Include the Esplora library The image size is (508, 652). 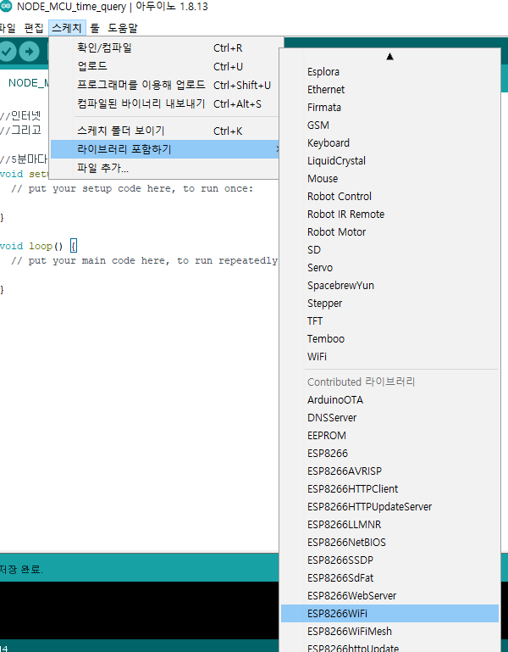tap(389, 71)
